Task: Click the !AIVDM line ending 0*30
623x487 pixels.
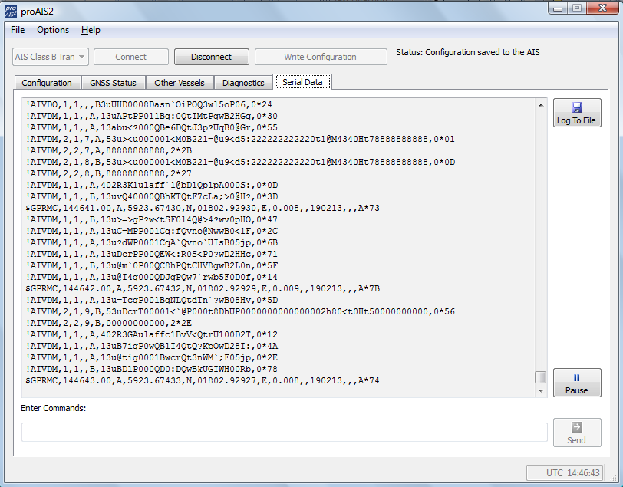Action: click(x=152, y=116)
